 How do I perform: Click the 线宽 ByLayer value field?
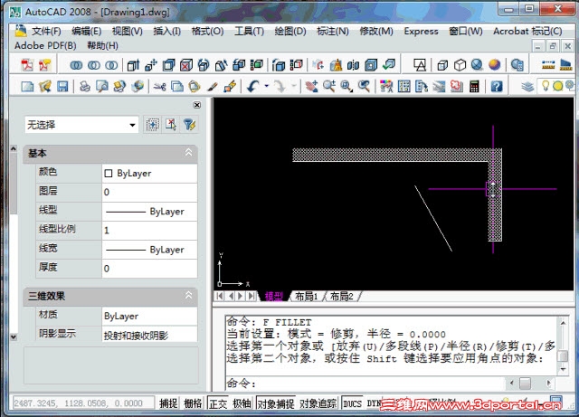[x=149, y=250]
